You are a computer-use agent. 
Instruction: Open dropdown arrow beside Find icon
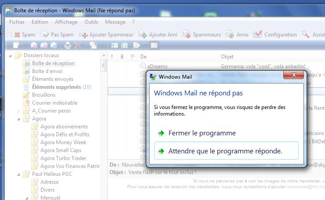tap(146, 45)
